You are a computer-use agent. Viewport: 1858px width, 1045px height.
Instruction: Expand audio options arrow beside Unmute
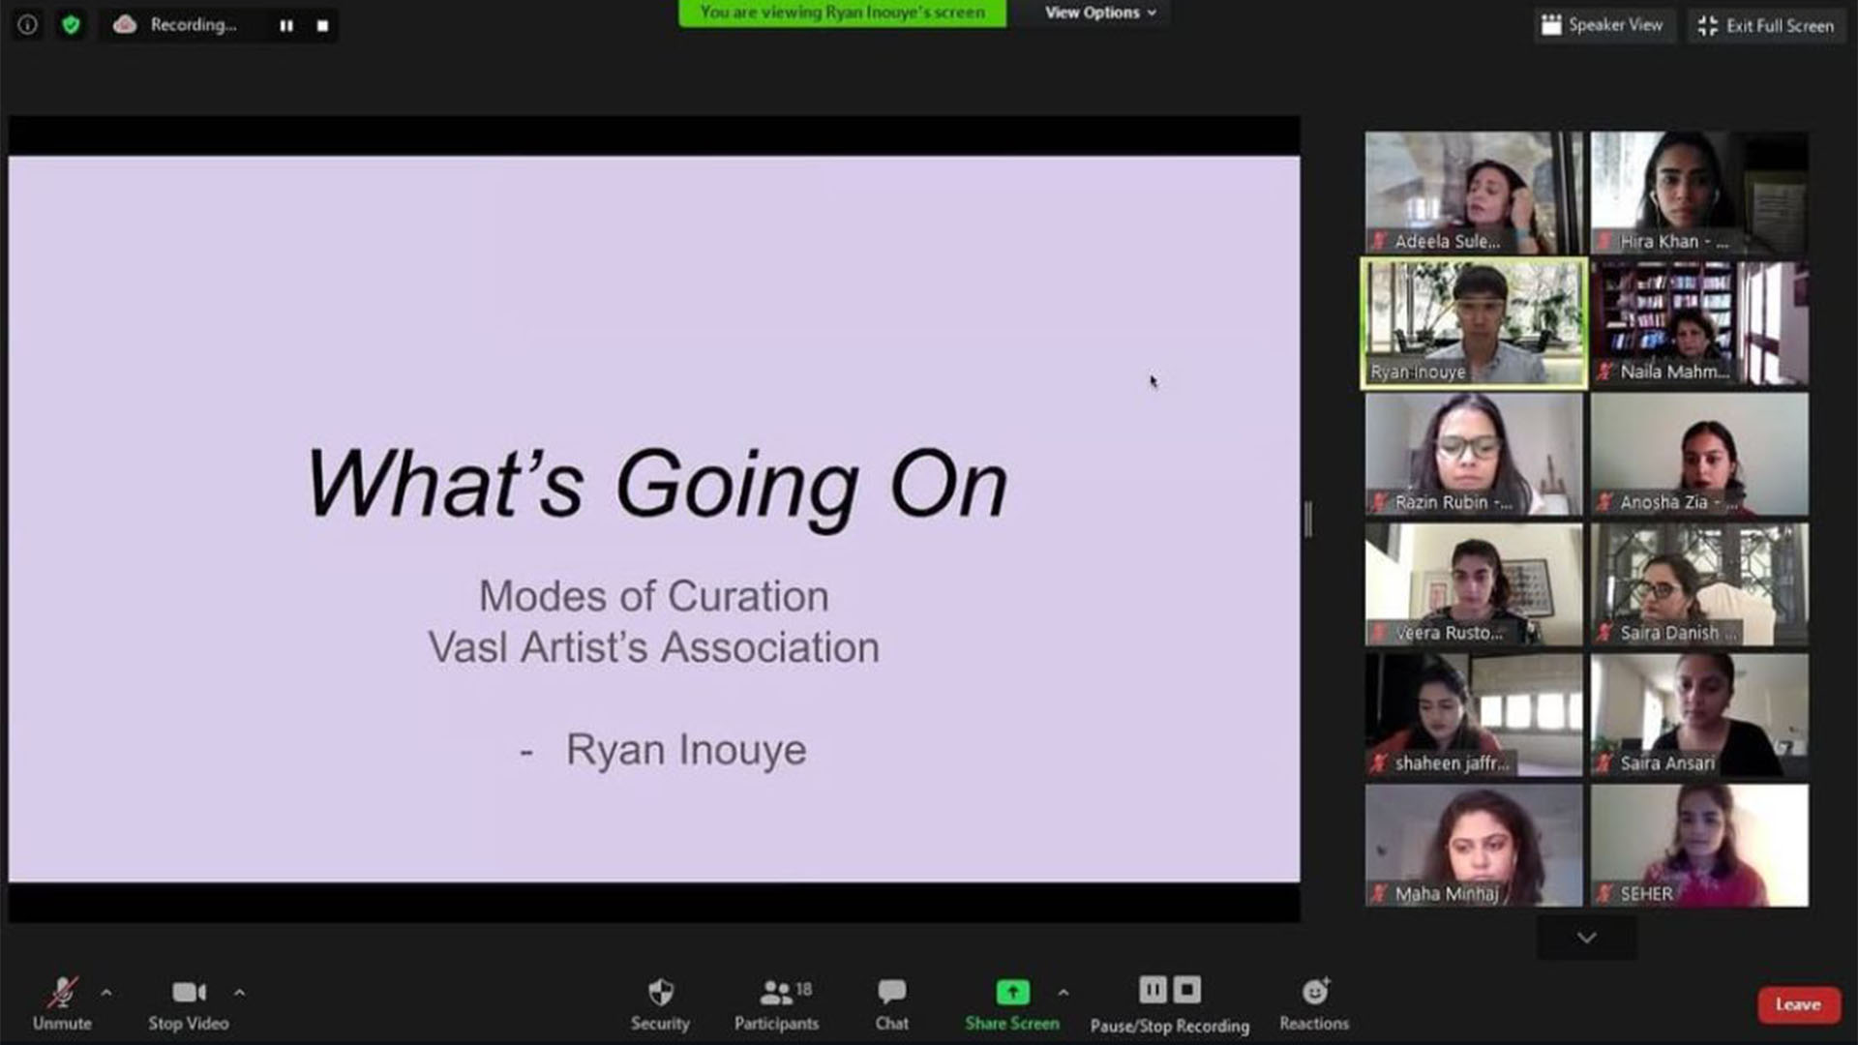pos(106,993)
